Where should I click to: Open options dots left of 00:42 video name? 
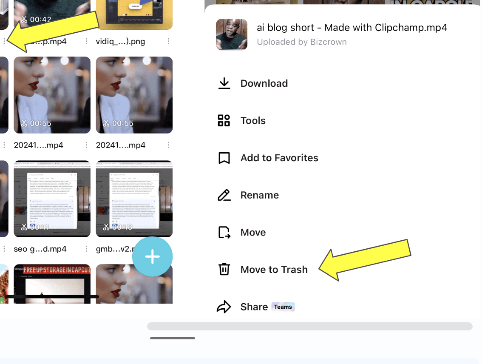(4, 41)
